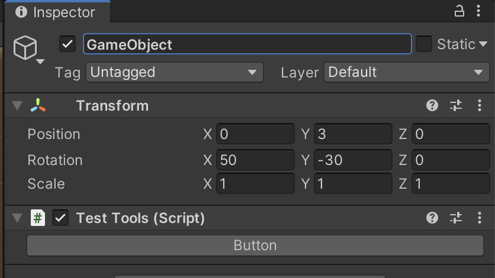Collapse the Transform component foldout
The height and width of the screenshot is (278, 495).
(17, 106)
